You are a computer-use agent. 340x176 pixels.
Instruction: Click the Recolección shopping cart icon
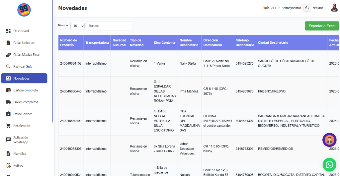(9, 126)
